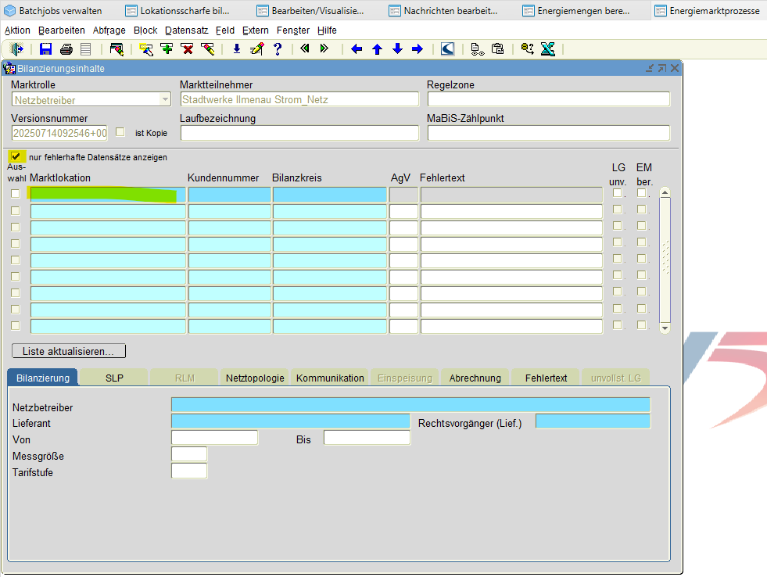Screen dimensions: 767x577
Task: Open the Abfrage menu
Action: [x=109, y=30]
